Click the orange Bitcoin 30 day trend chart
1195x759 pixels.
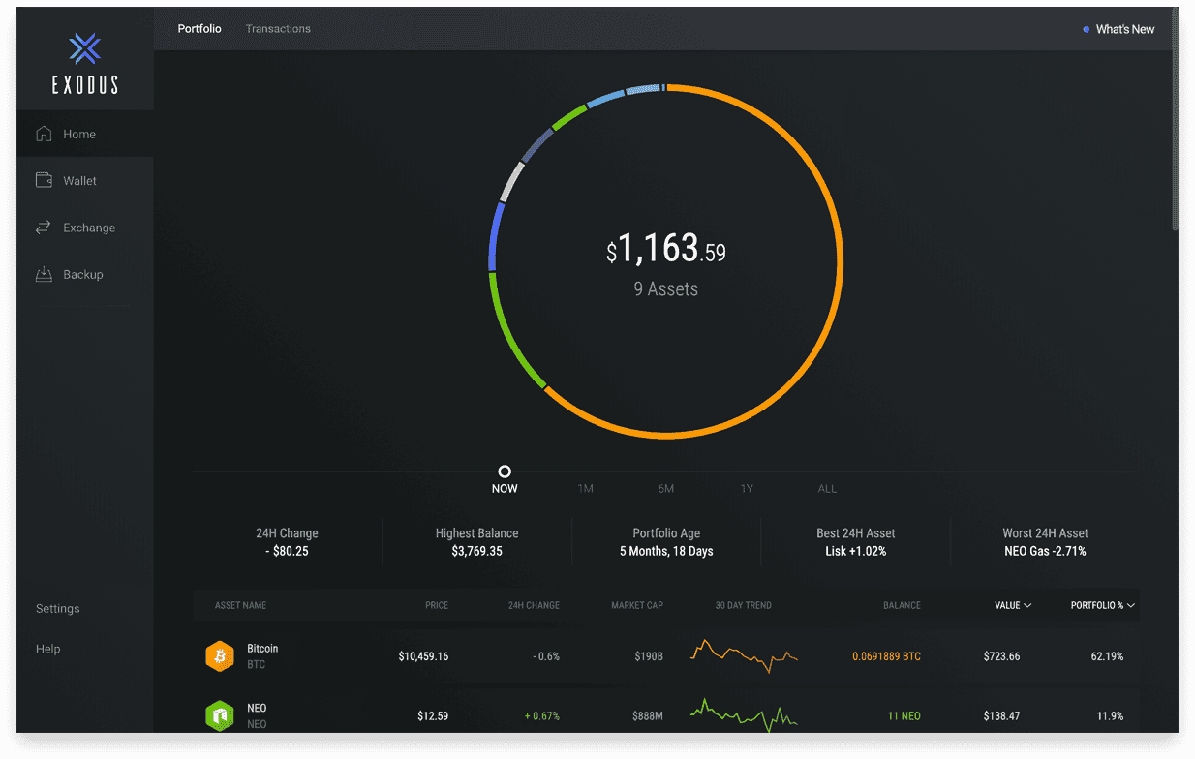click(x=744, y=655)
